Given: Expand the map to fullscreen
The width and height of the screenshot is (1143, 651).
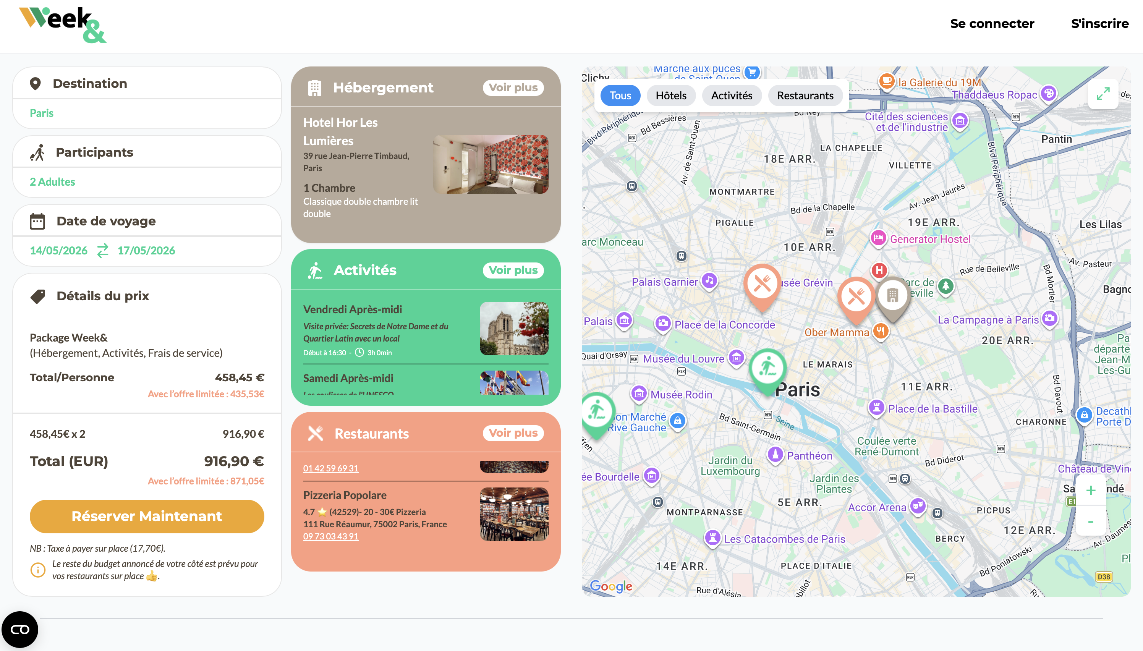Looking at the screenshot, I should click(x=1103, y=94).
